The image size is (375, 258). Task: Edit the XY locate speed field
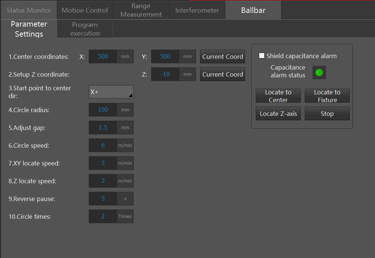coord(103,163)
